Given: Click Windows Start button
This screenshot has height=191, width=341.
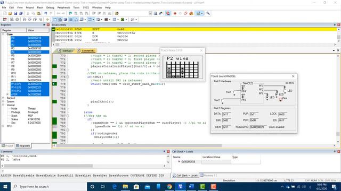Looking at the screenshot, I should 5,186.
